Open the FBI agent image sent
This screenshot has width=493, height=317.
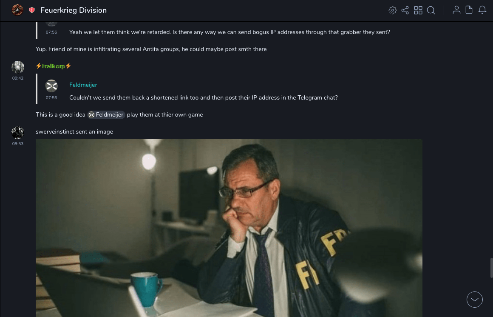tap(229, 228)
